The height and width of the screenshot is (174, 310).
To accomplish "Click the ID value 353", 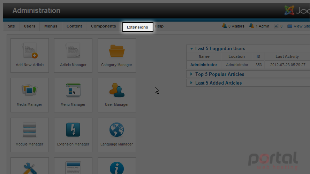I will (259, 65).
